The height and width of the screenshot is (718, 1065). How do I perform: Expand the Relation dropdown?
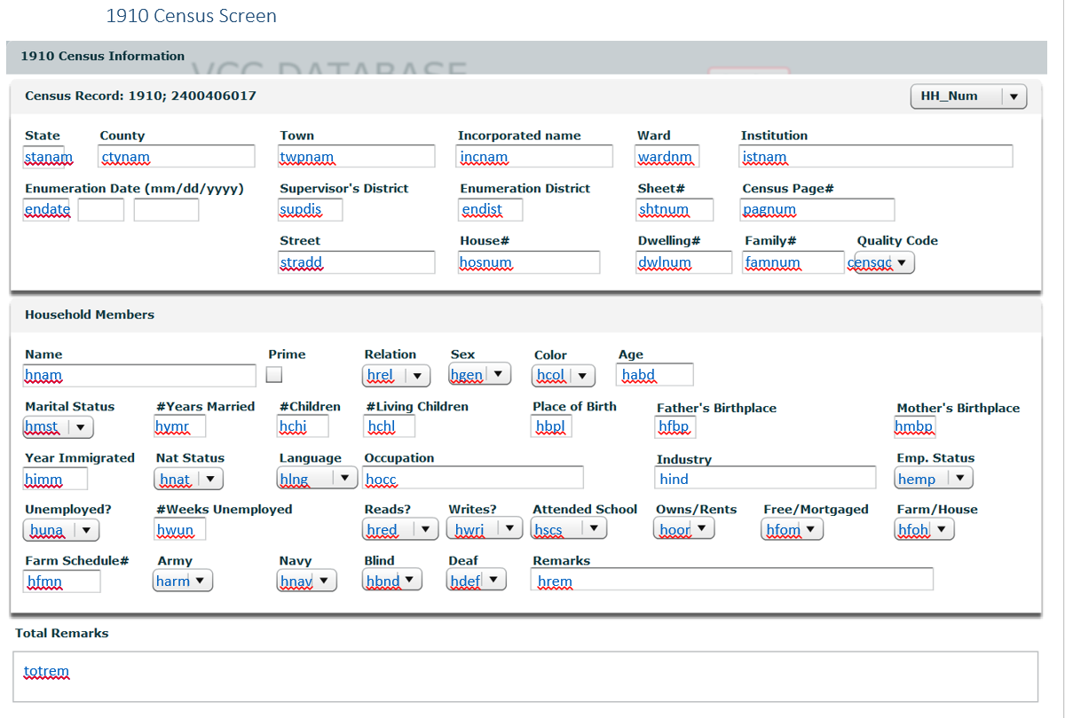(397, 376)
